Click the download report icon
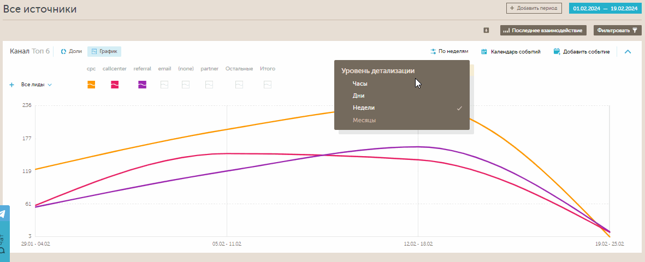This screenshot has width=645, height=262. tap(486, 31)
